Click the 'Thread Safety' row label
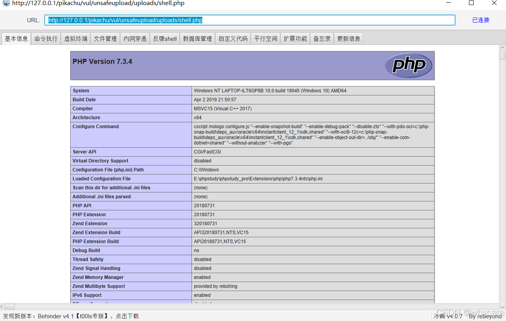Screen dimensions: 506x321 (88, 259)
